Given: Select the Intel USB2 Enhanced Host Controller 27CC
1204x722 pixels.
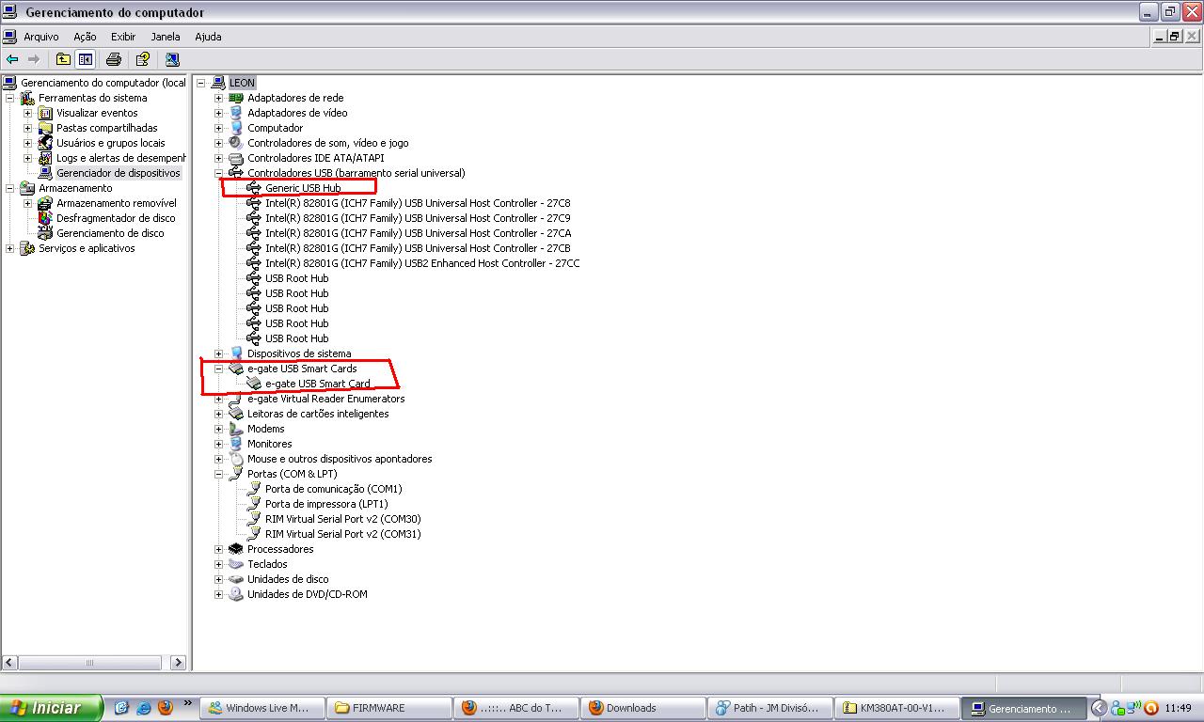Looking at the screenshot, I should pos(422,263).
